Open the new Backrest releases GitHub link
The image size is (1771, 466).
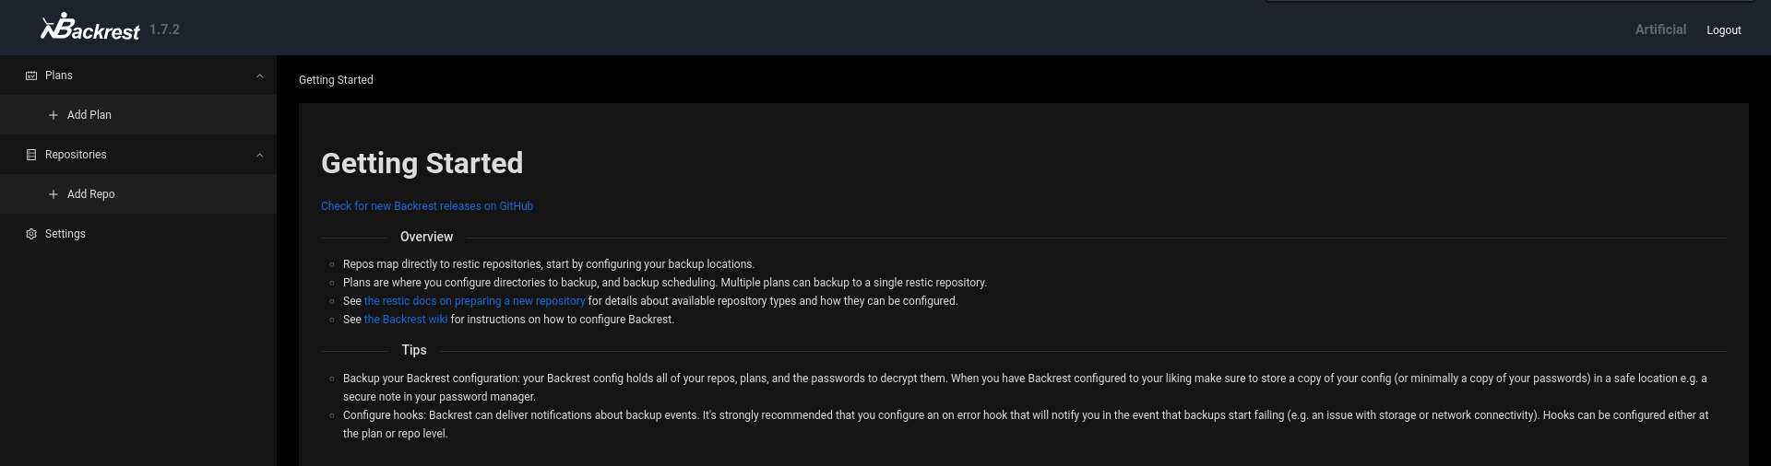(x=427, y=206)
